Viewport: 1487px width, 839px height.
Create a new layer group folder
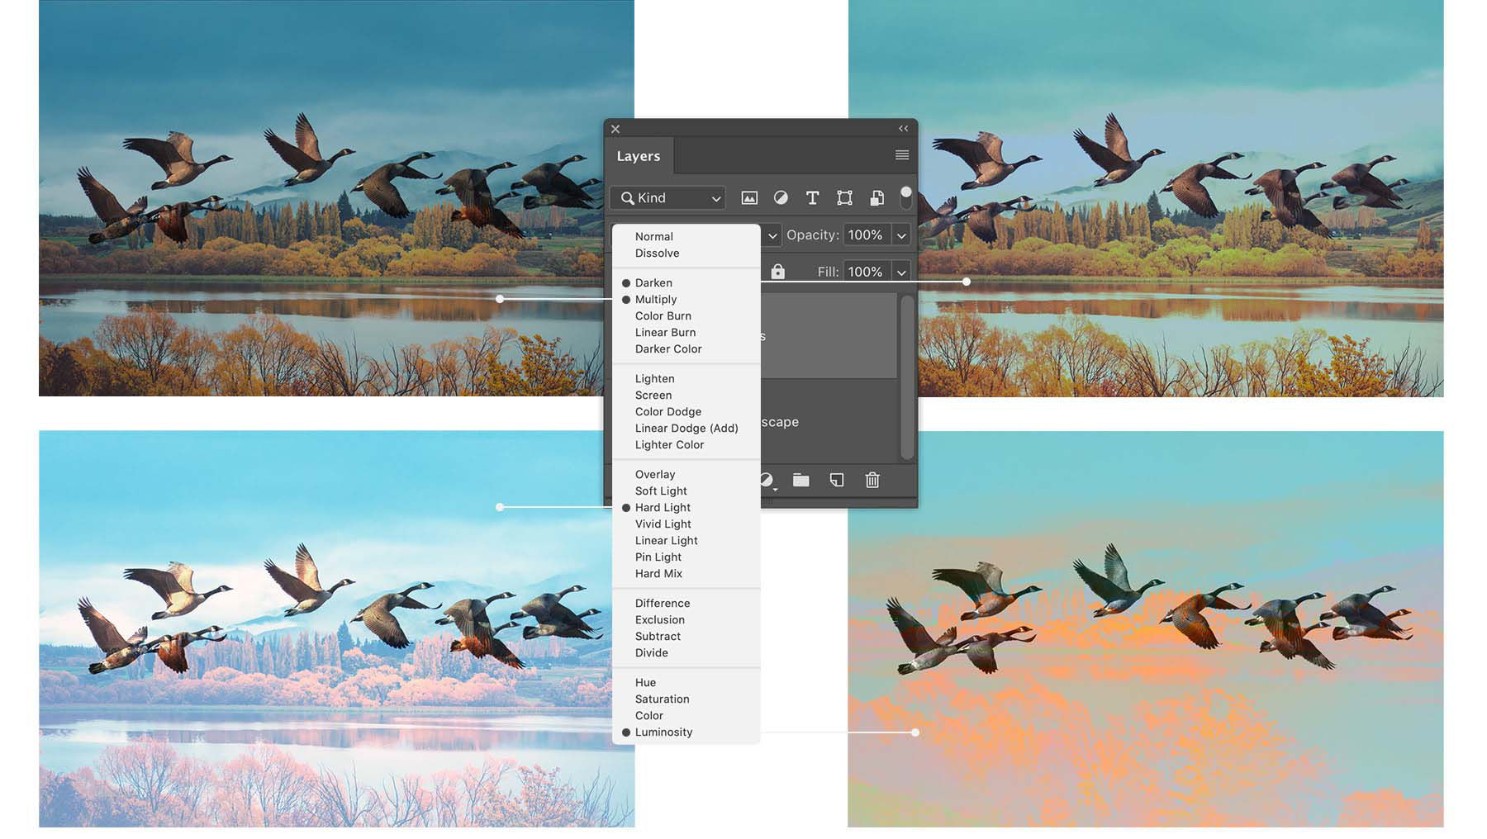pyautogui.click(x=800, y=480)
